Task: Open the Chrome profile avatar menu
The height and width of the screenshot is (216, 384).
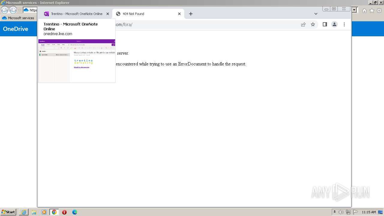Action: [334, 25]
